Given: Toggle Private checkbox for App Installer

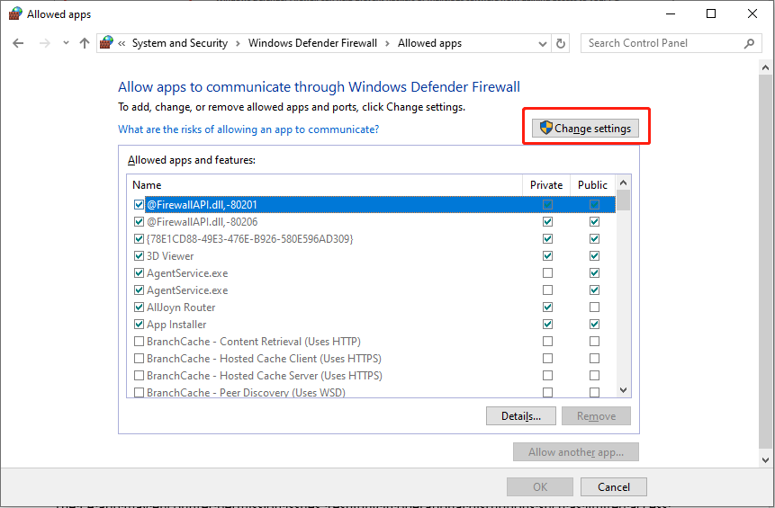Looking at the screenshot, I should (547, 325).
